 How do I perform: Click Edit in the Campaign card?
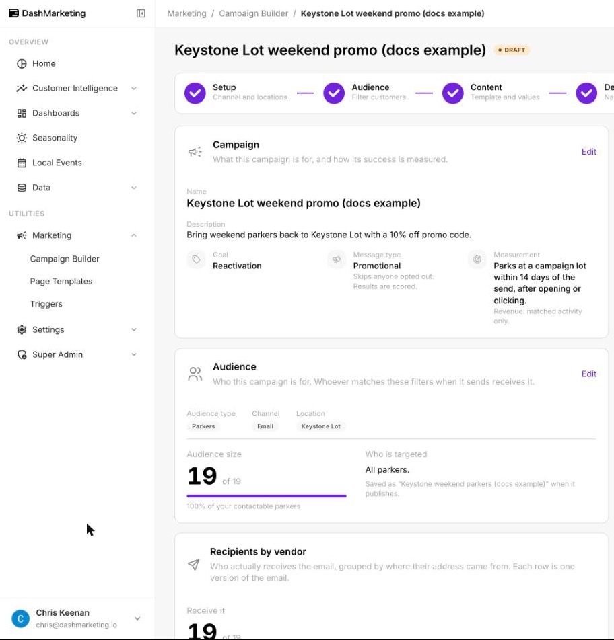pos(588,152)
